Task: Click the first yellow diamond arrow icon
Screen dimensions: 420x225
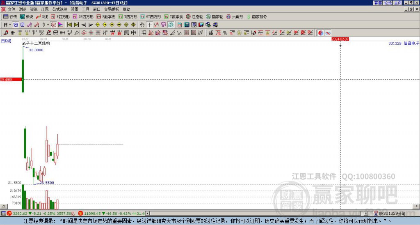Action: point(98,25)
